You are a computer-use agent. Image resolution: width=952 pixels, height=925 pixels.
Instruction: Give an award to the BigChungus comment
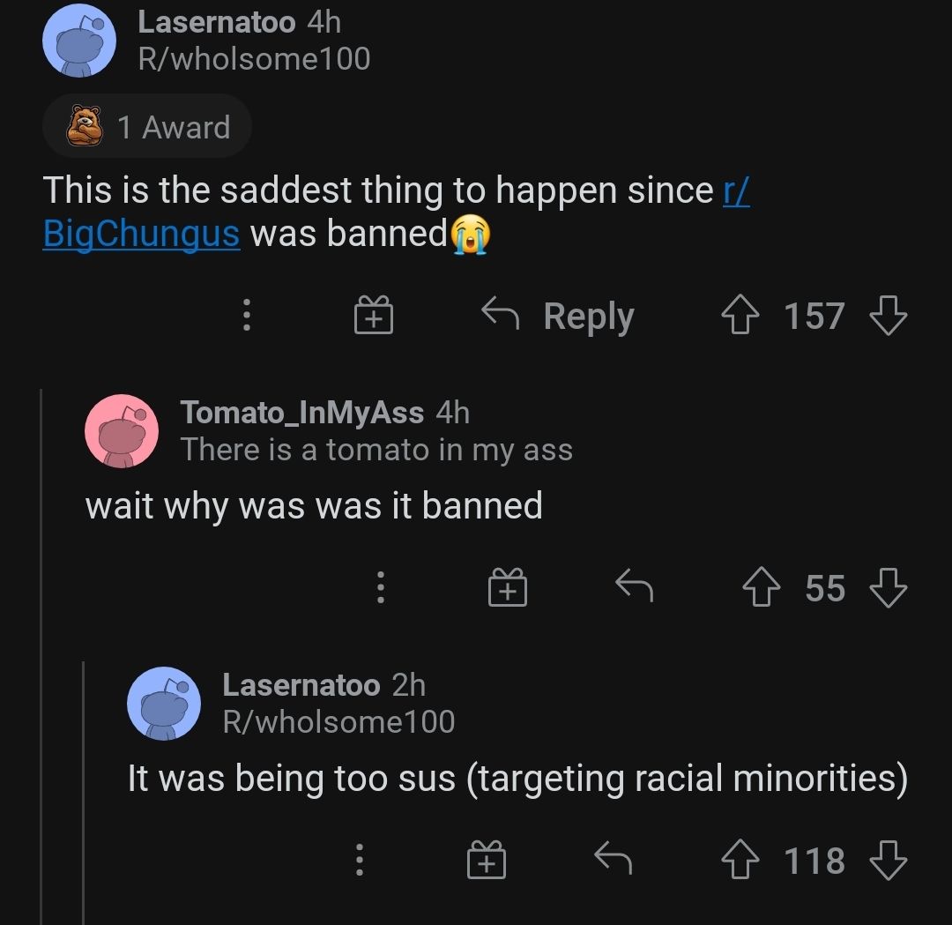click(x=374, y=316)
